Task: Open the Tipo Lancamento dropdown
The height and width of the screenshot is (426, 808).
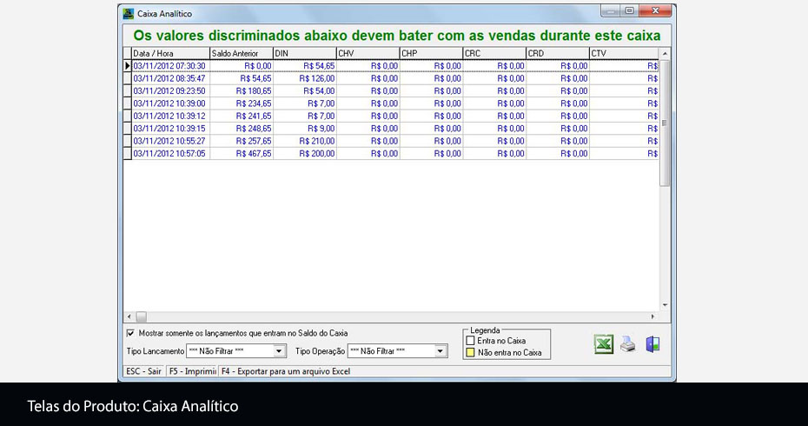Action: coord(279,351)
